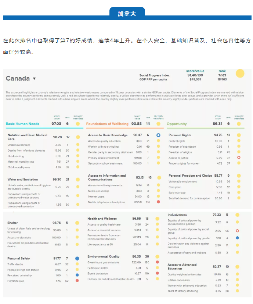Click the Nutrition and Basic Medical Care heading
This screenshot has width=253, height=304.
(27, 137)
